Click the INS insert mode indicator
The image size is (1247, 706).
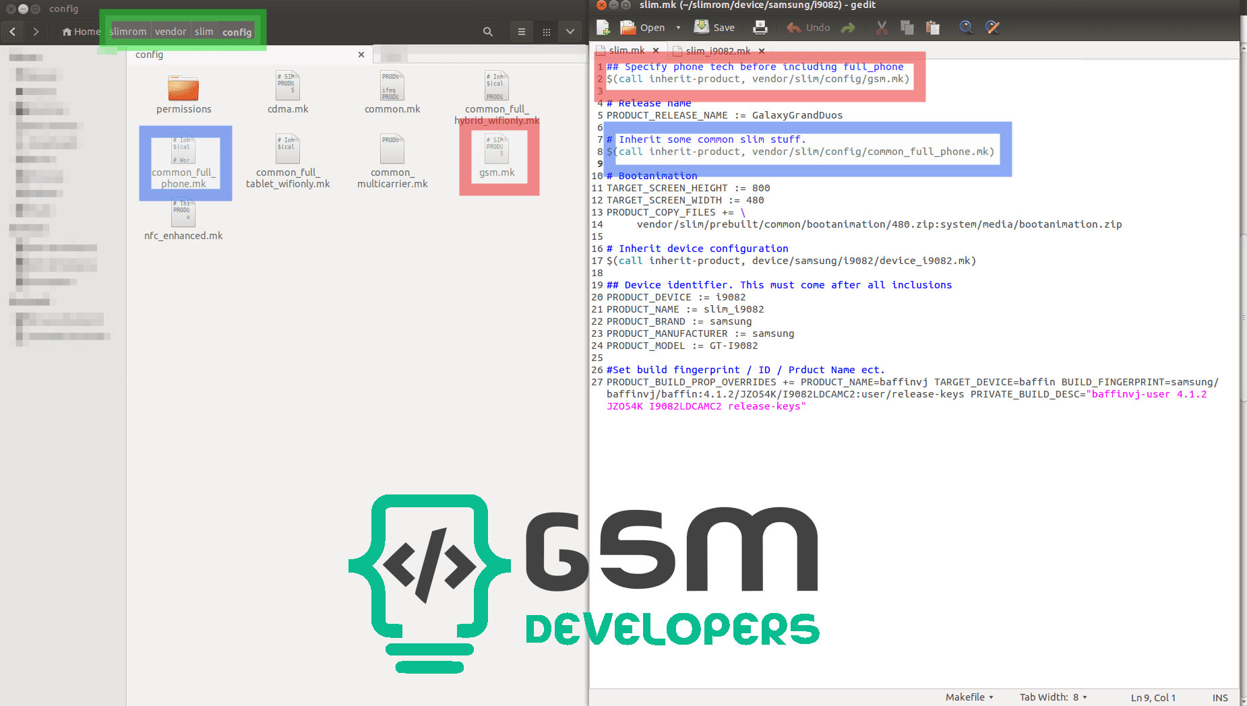1220,698
